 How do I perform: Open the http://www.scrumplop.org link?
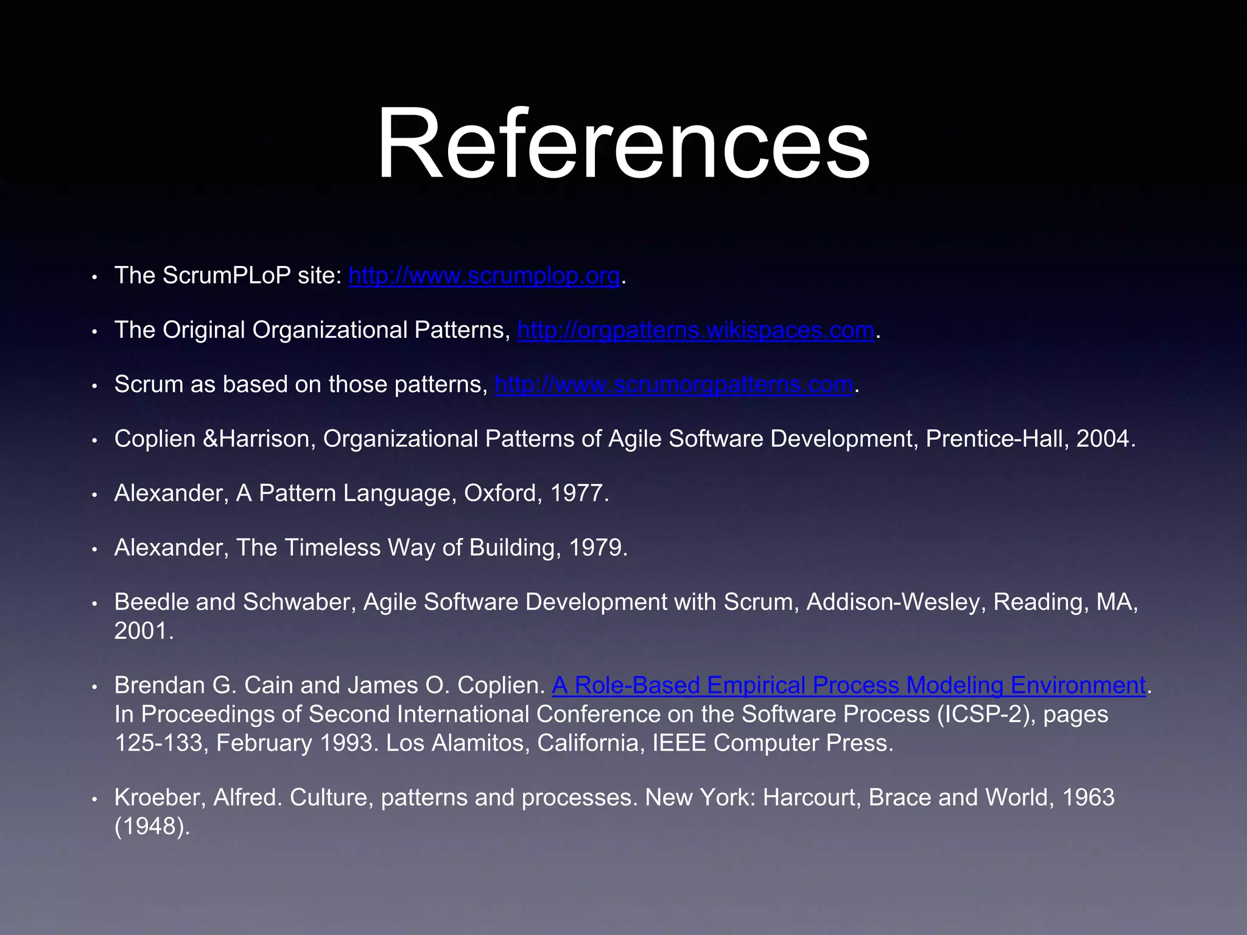[x=484, y=276]
